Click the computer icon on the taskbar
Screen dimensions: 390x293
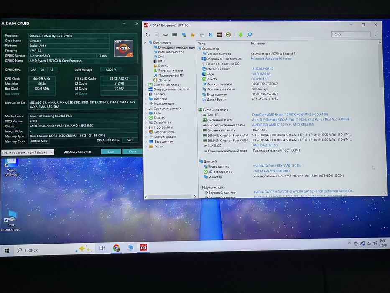[130, 248]
